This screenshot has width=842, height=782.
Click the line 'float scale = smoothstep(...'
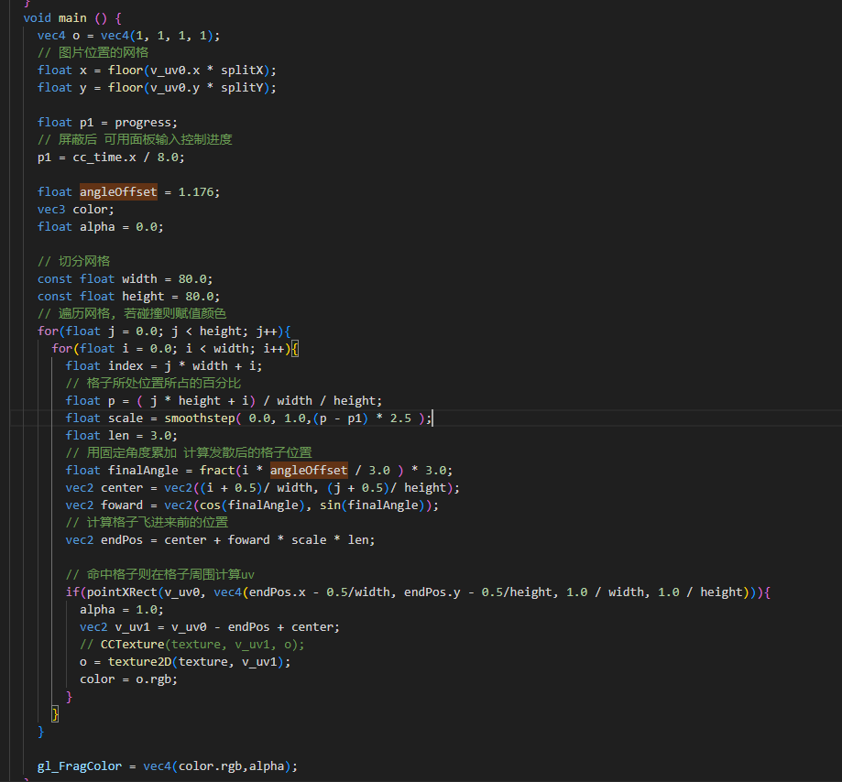click(248, 418)
